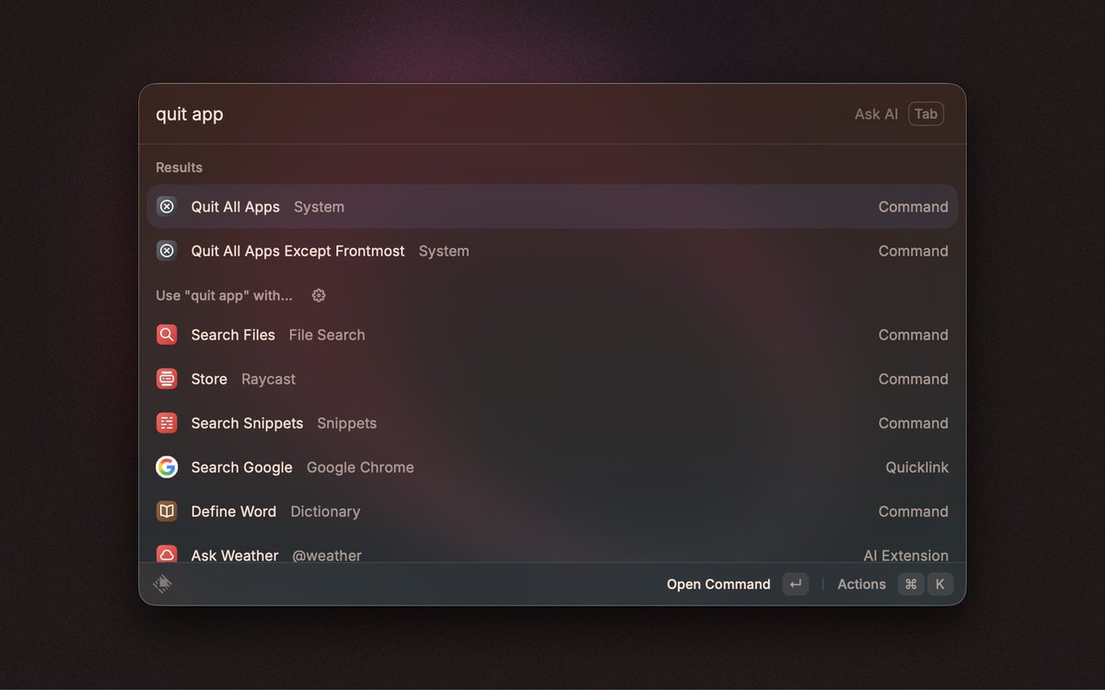Click the Quit All Apps Except Frontmost icon
Viewport: 1105px width, 690px height.
167,251
